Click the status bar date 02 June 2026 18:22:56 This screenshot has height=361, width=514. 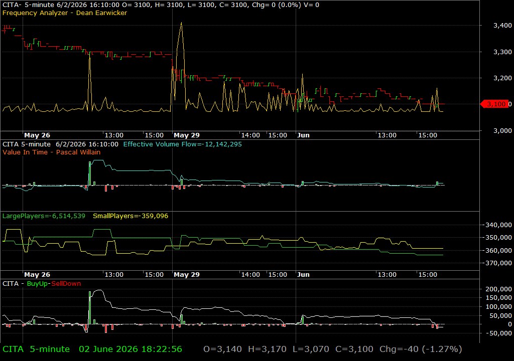coord(131,349)
